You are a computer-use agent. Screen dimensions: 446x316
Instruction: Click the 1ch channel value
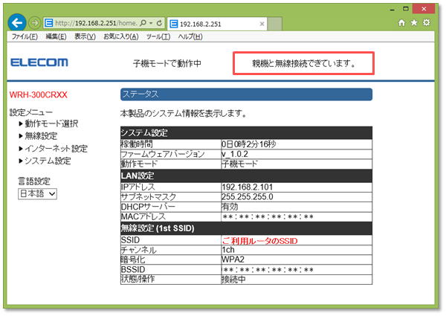click(x=228, y=250)
